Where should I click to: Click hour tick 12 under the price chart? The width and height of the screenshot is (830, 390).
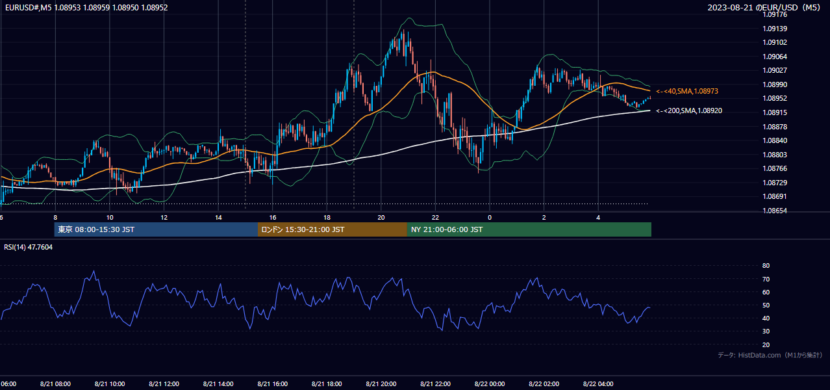[164, 217]
